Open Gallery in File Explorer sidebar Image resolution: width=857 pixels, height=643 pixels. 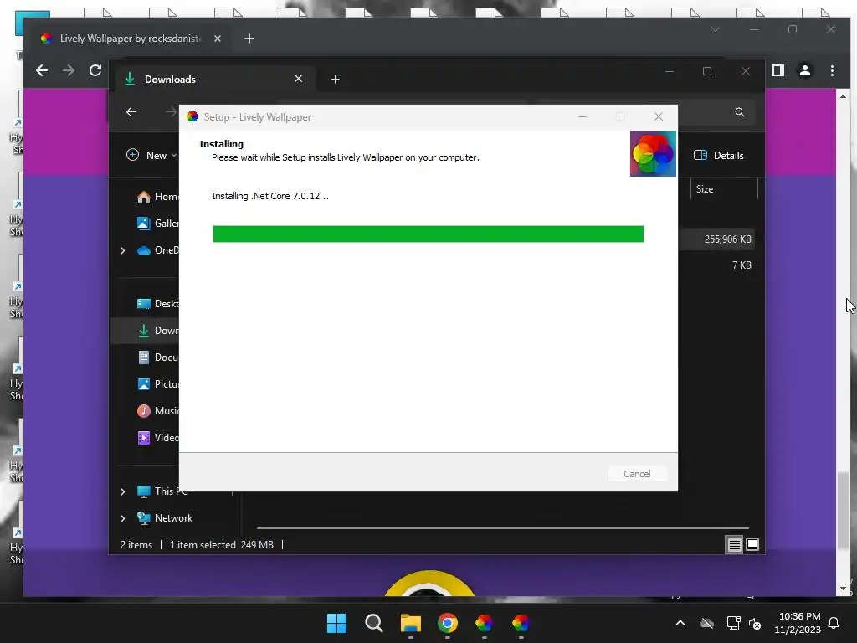[x=157, y=223]
